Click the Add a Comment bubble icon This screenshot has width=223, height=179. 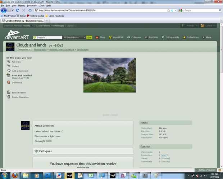click(9, 70)
